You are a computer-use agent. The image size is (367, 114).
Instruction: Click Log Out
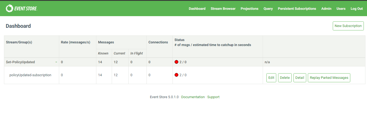click(356, 9)
